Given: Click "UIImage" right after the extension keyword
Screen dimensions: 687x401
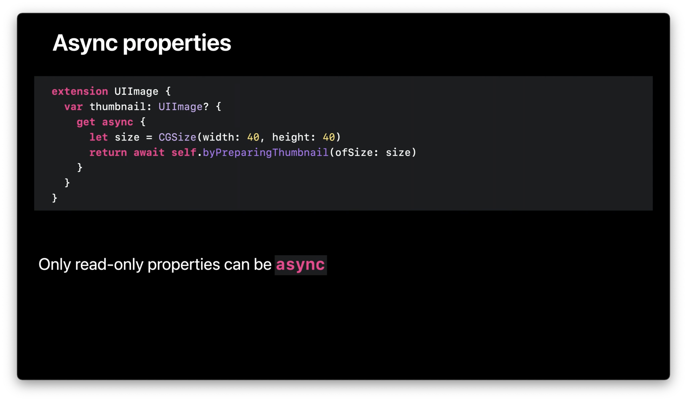Looking at the screenshot, I should (x=136, y=92).
